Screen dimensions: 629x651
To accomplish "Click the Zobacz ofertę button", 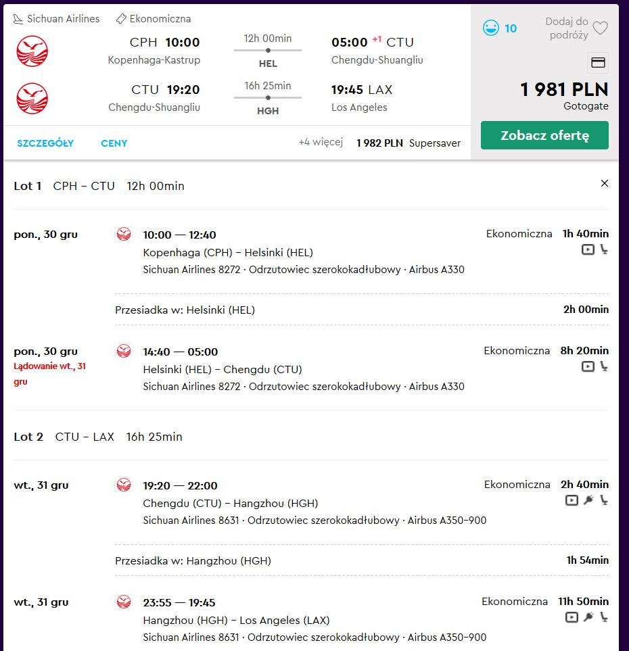I will tap(544, 135).
